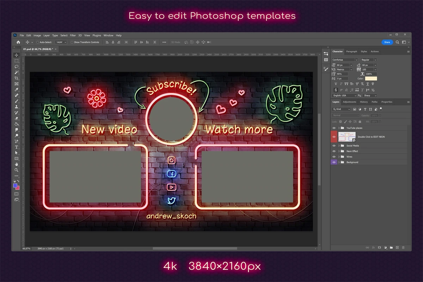Switch to the Paragraph tab
423x282 pixels.
pos(351,51)
